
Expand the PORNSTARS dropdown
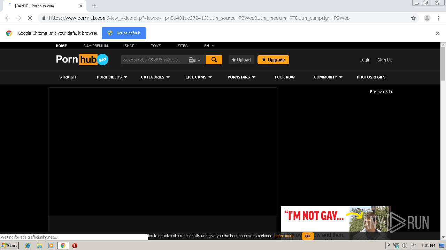[x=241, y=77]
